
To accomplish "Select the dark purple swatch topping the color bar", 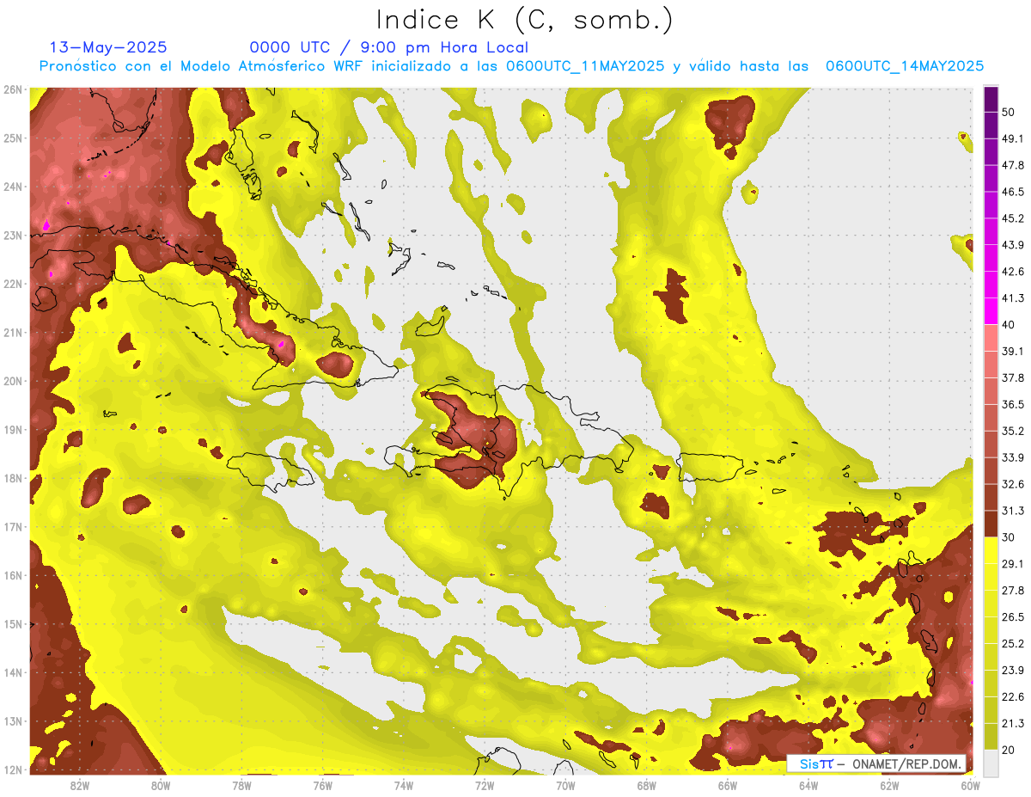I will (x=991, y=100).
